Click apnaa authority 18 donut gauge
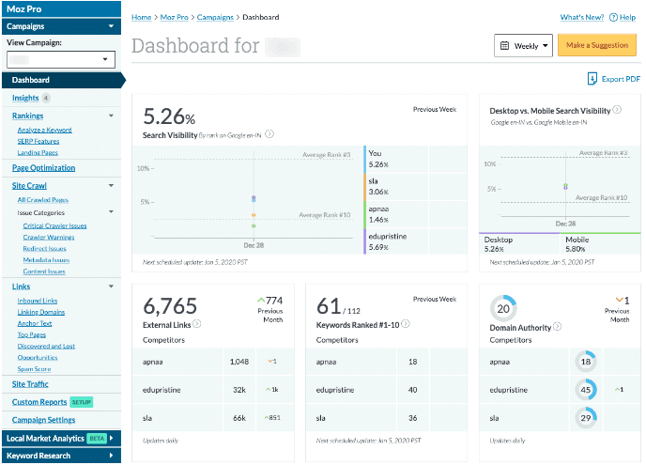646x465 pixels. coord(586,362)
